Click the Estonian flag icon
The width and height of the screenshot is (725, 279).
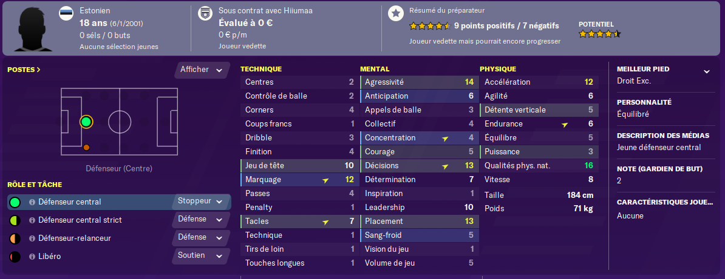pos(66,13)
